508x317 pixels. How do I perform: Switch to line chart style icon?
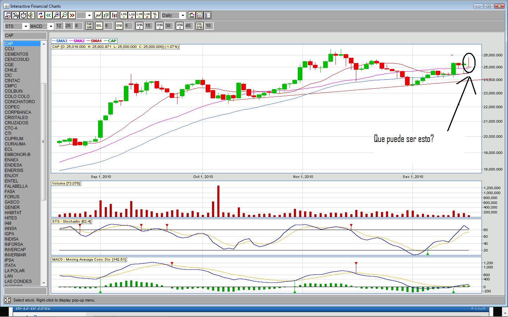[x=98, y=15]
